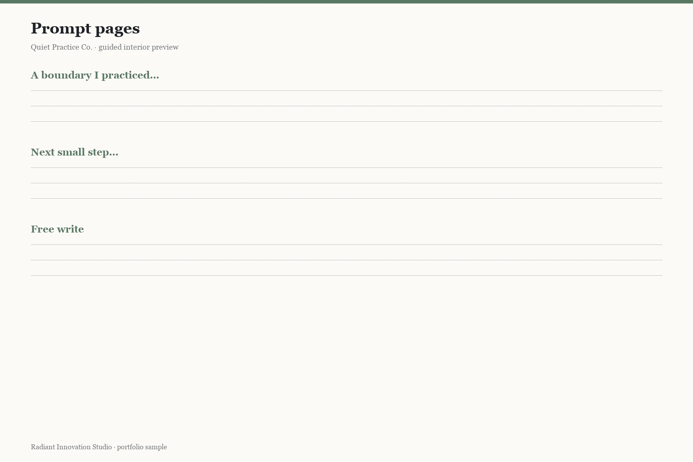Click the 'Free write' heading
The width and height of the screenshot is (693, 462).
point(57,229)
